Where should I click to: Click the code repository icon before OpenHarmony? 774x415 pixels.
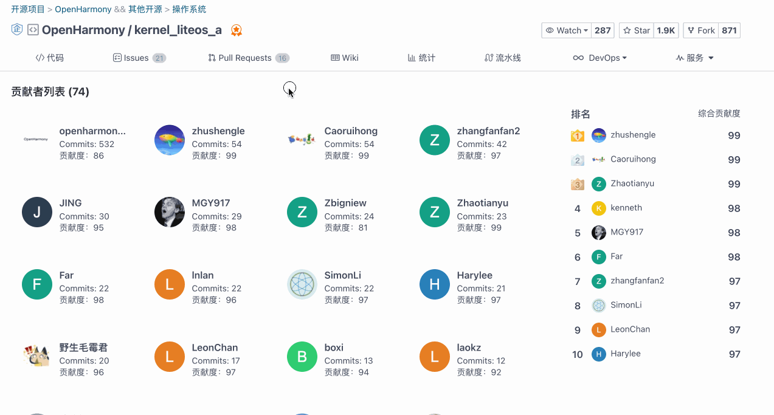pos(33,30)
